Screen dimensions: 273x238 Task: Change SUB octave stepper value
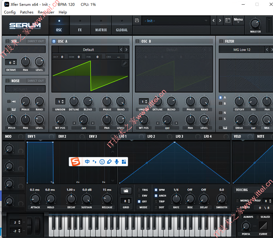(11, 62)
